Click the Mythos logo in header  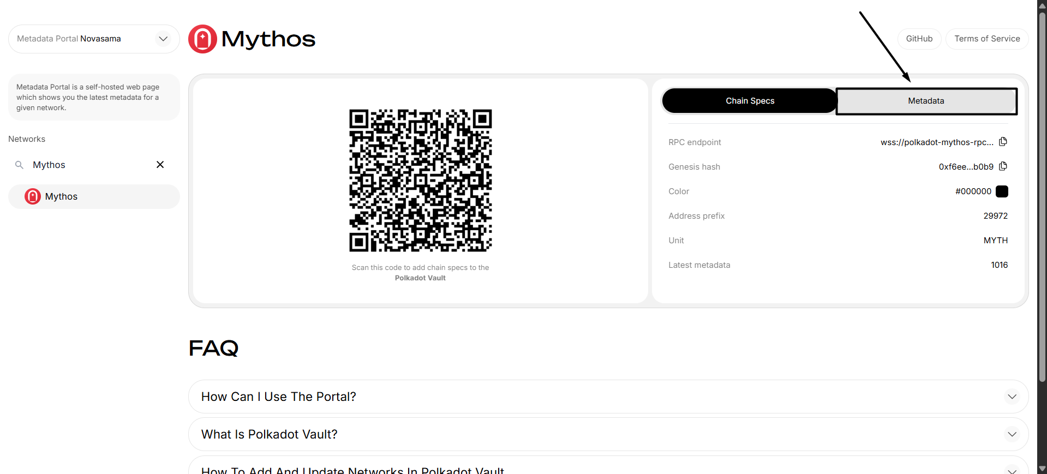pyautogui.click(x=202, y=39)
